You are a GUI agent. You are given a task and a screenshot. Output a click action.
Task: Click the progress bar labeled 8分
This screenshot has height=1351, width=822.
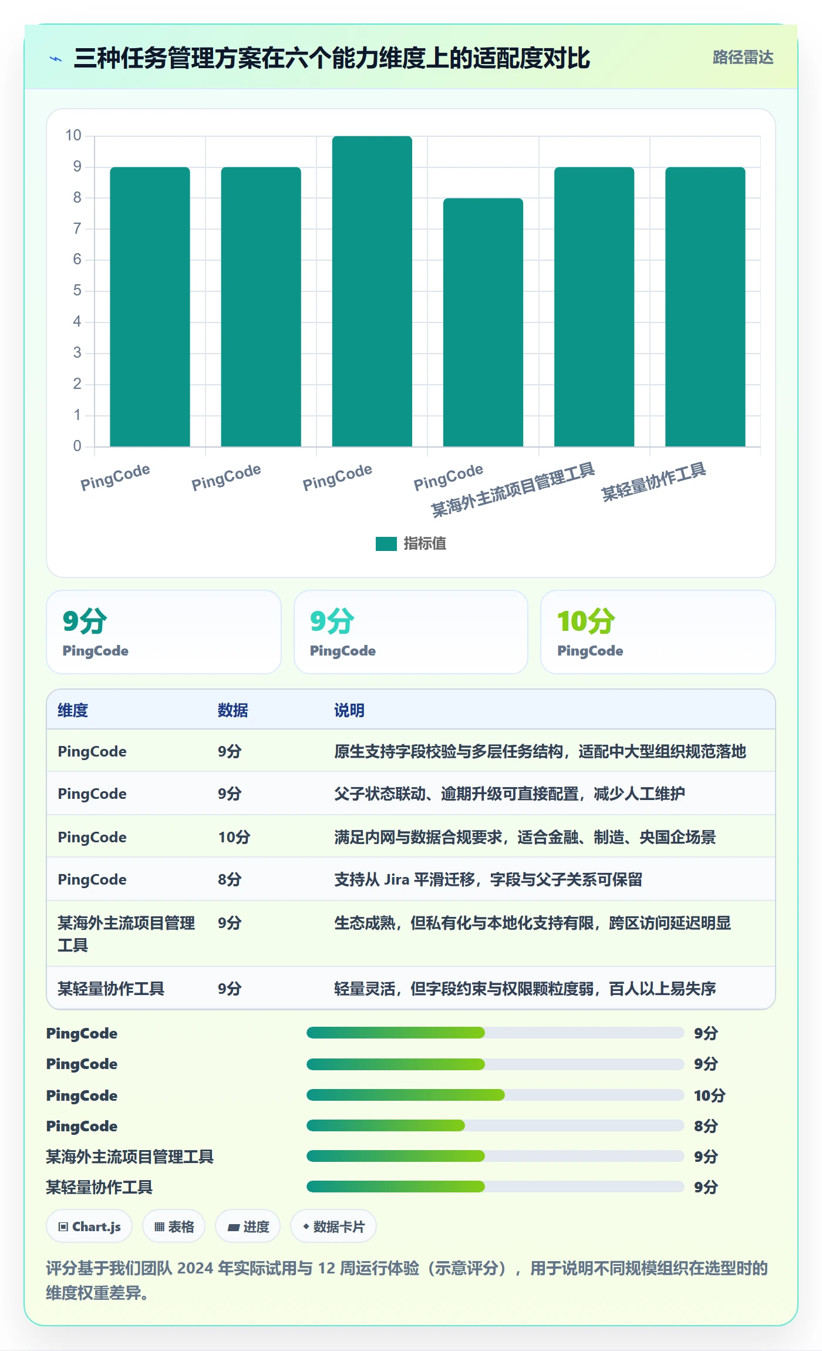[x=495, y=1125]
